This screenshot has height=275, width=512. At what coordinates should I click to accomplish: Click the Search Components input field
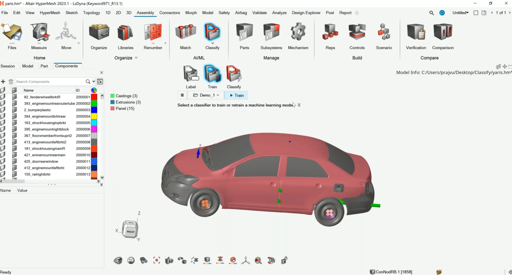[50, 81]
